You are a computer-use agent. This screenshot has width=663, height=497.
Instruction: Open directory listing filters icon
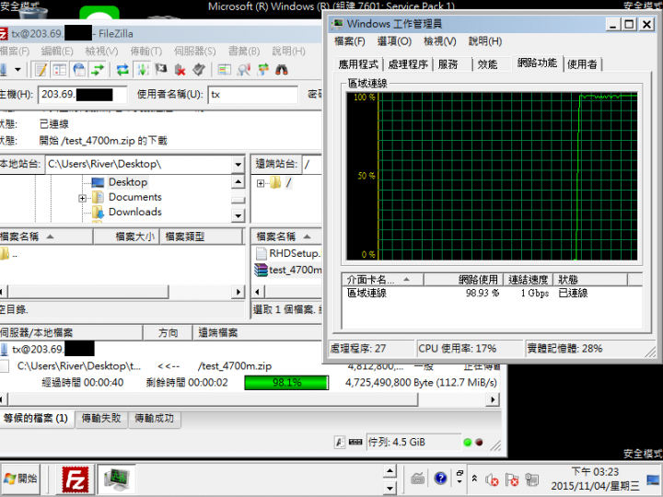[224, 69]
